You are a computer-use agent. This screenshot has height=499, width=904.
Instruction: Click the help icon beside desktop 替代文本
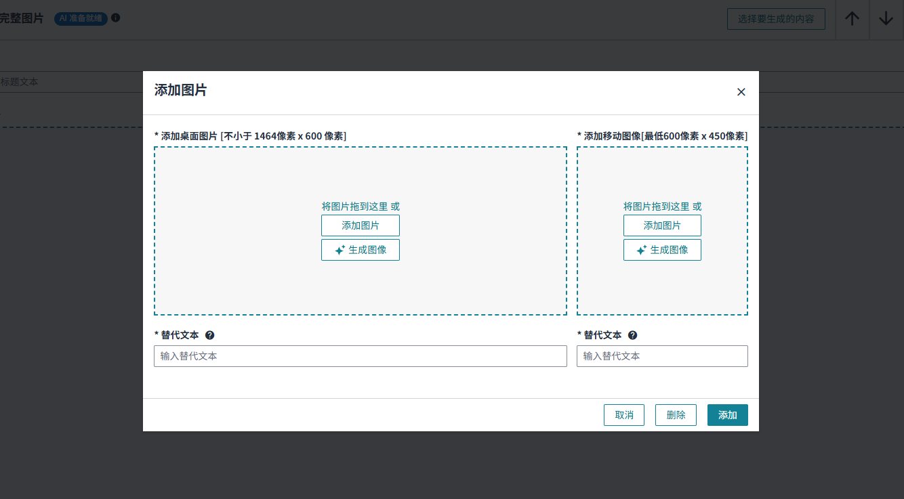210,335
